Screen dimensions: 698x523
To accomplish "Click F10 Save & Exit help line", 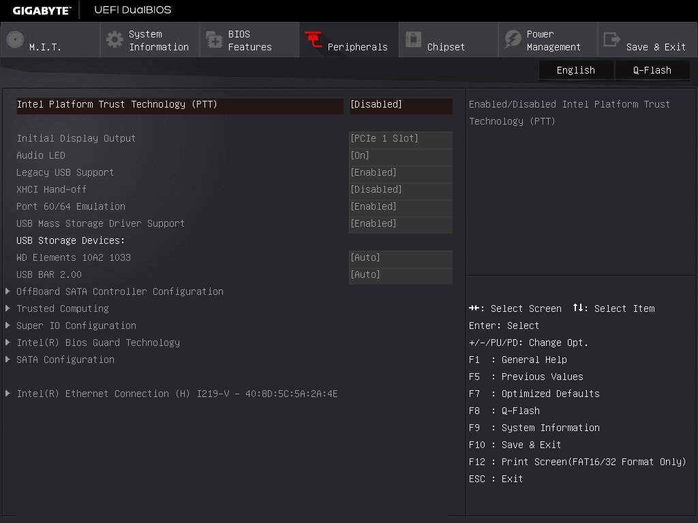I will coord(515,445).
